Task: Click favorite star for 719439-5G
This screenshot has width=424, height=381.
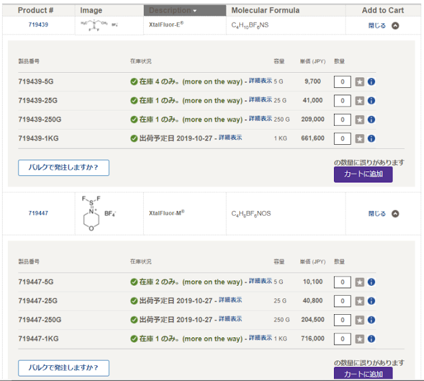Action: click(359, 81)
